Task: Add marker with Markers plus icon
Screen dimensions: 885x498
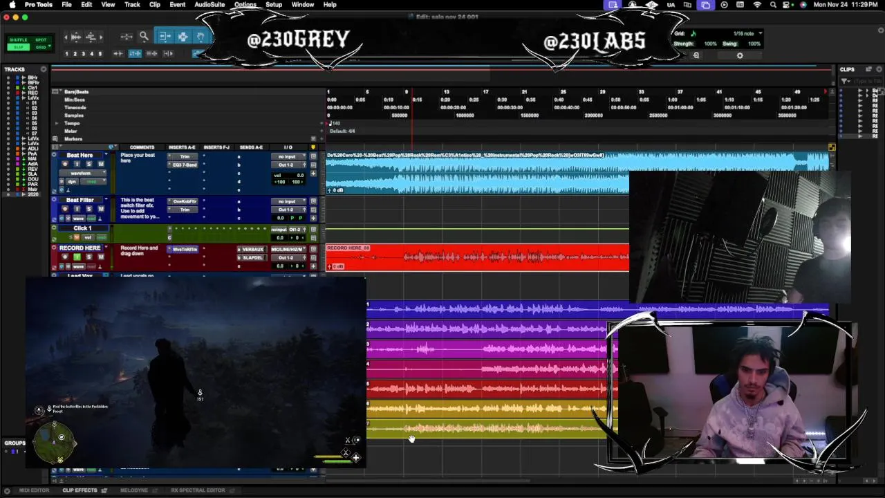Action: click(322, 139)
